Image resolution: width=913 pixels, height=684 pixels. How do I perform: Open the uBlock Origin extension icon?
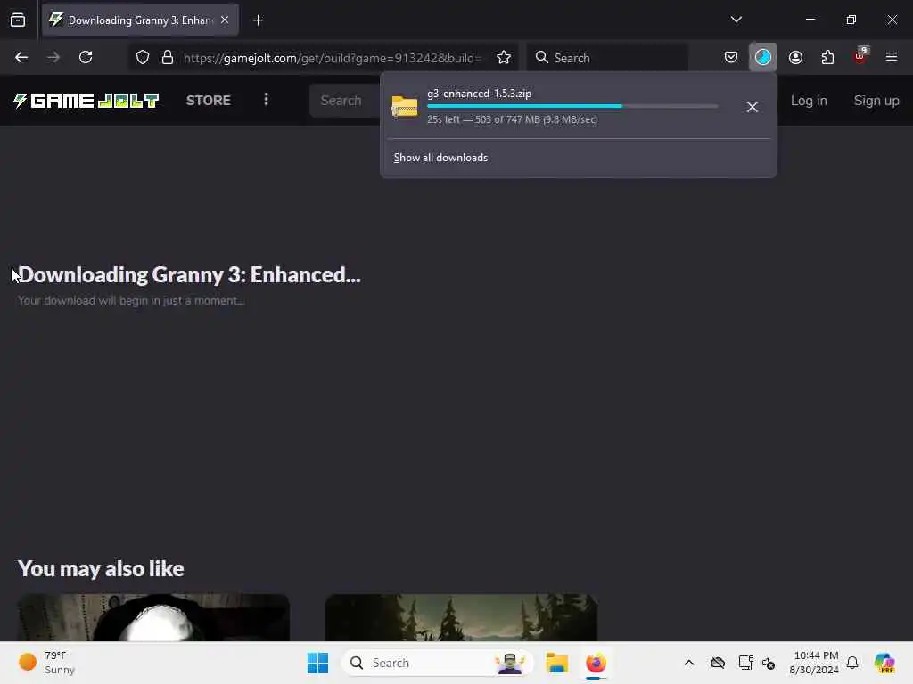pos(860,56)
